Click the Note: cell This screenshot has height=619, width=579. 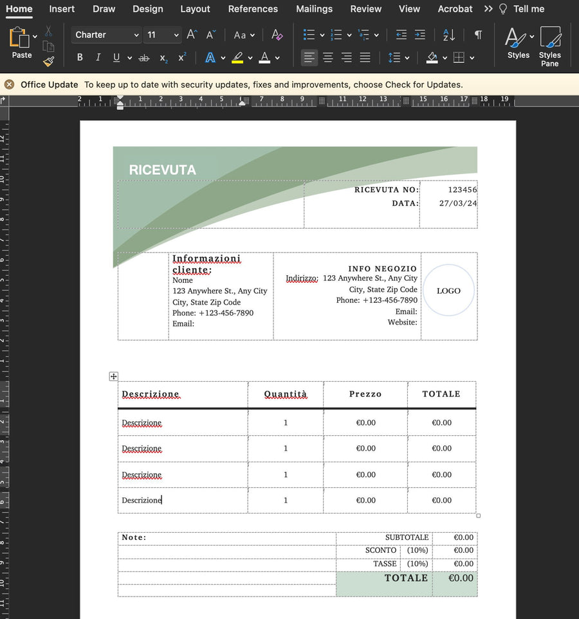pyautogui.click(x=227, y=537)
